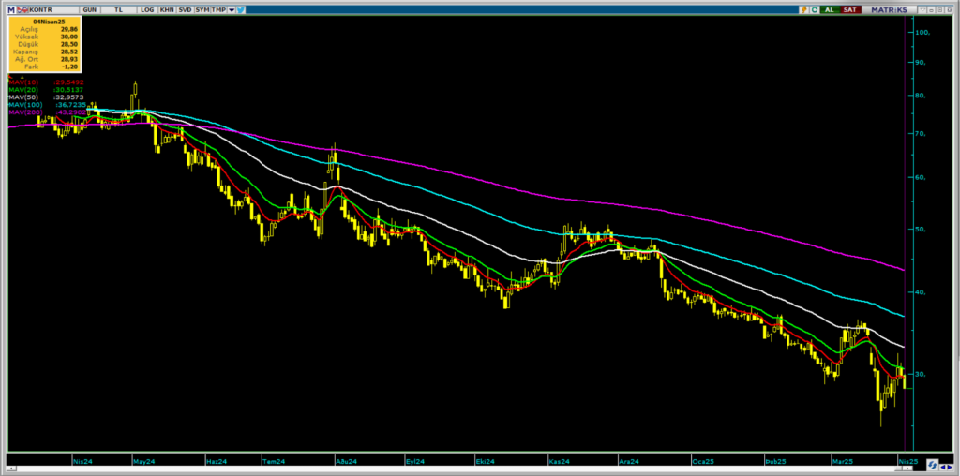Click the green refresh icon

(815, 9)
